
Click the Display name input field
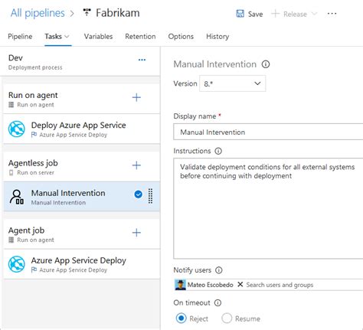(268, 132)
